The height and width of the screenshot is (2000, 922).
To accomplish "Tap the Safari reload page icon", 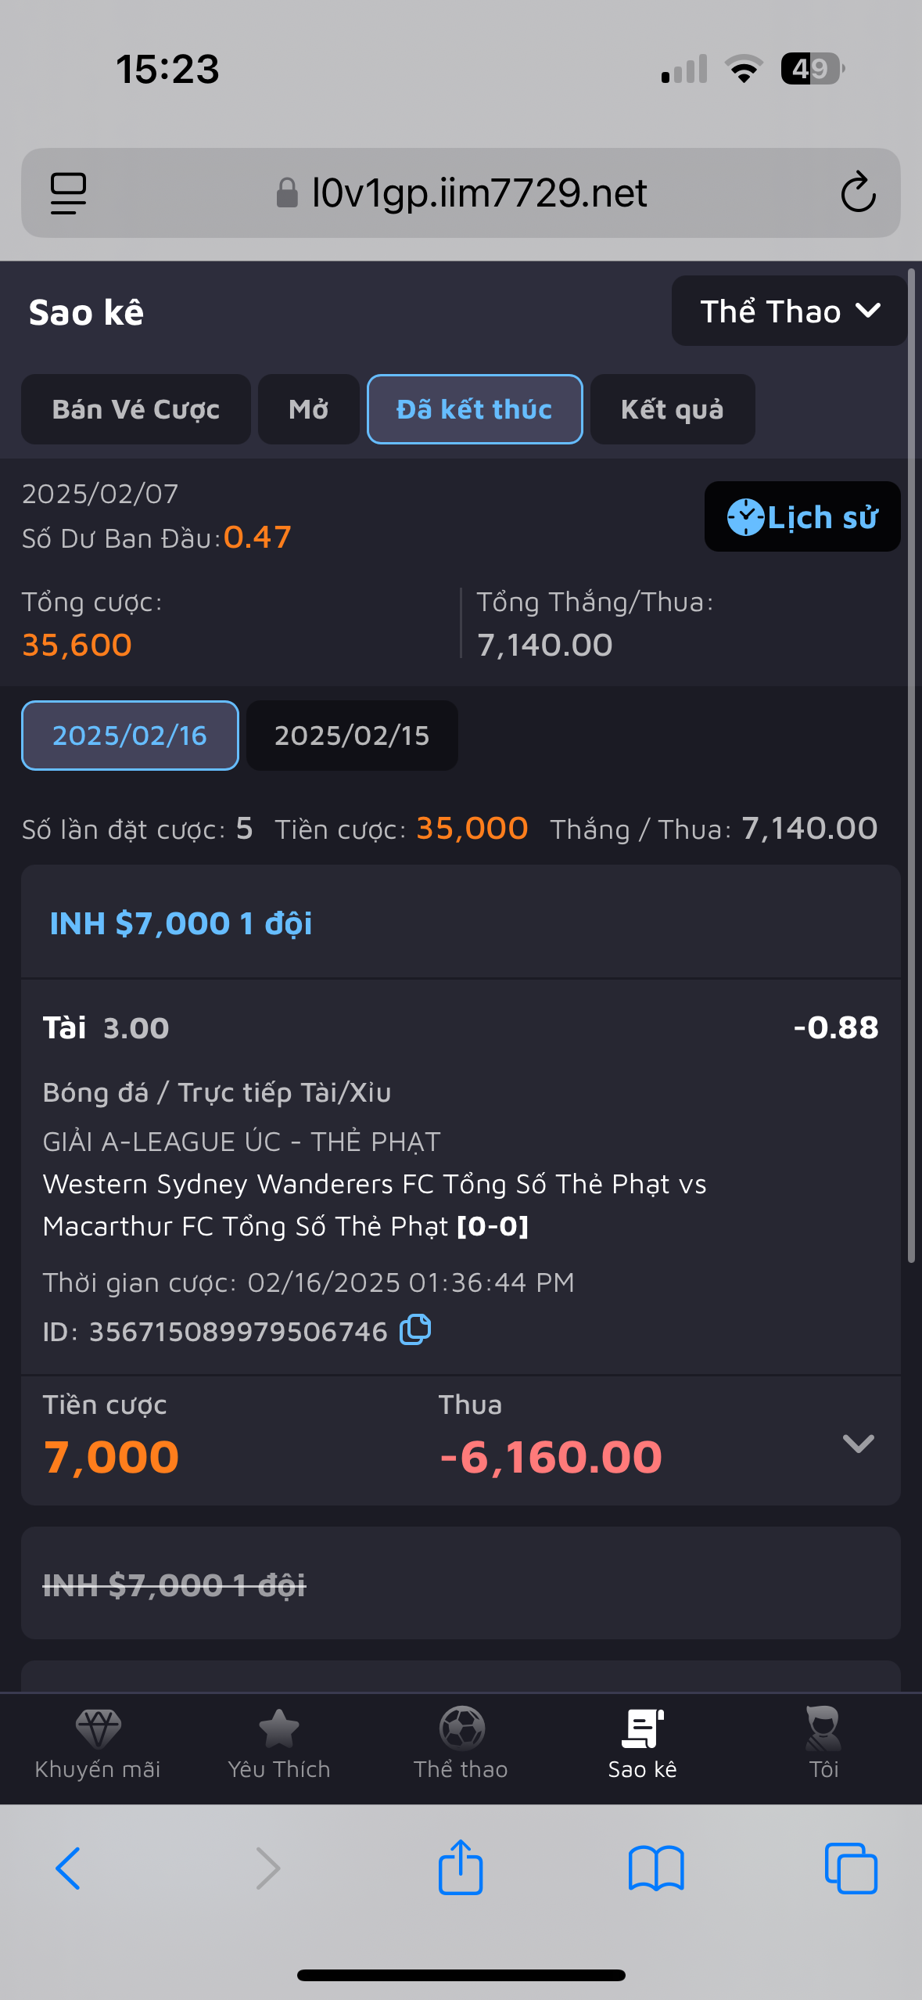I will (858, 192).
